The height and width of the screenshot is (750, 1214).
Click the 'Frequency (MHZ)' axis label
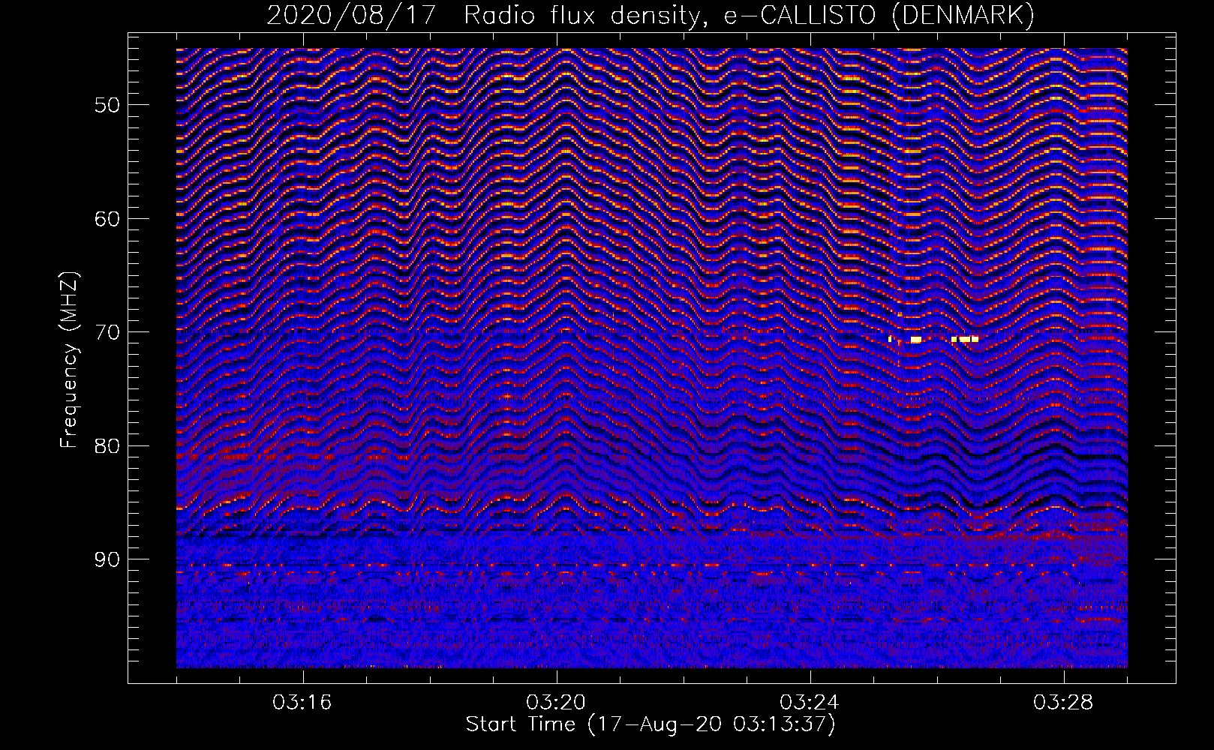coord(69,360)
